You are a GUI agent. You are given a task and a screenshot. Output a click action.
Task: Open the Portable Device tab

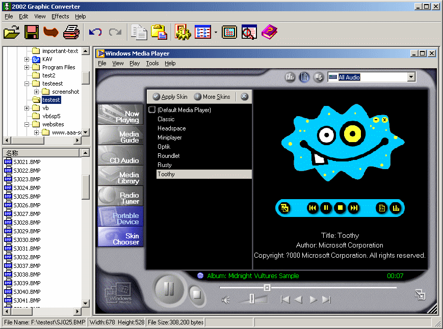pyautogui.click(x=121, y=216)
